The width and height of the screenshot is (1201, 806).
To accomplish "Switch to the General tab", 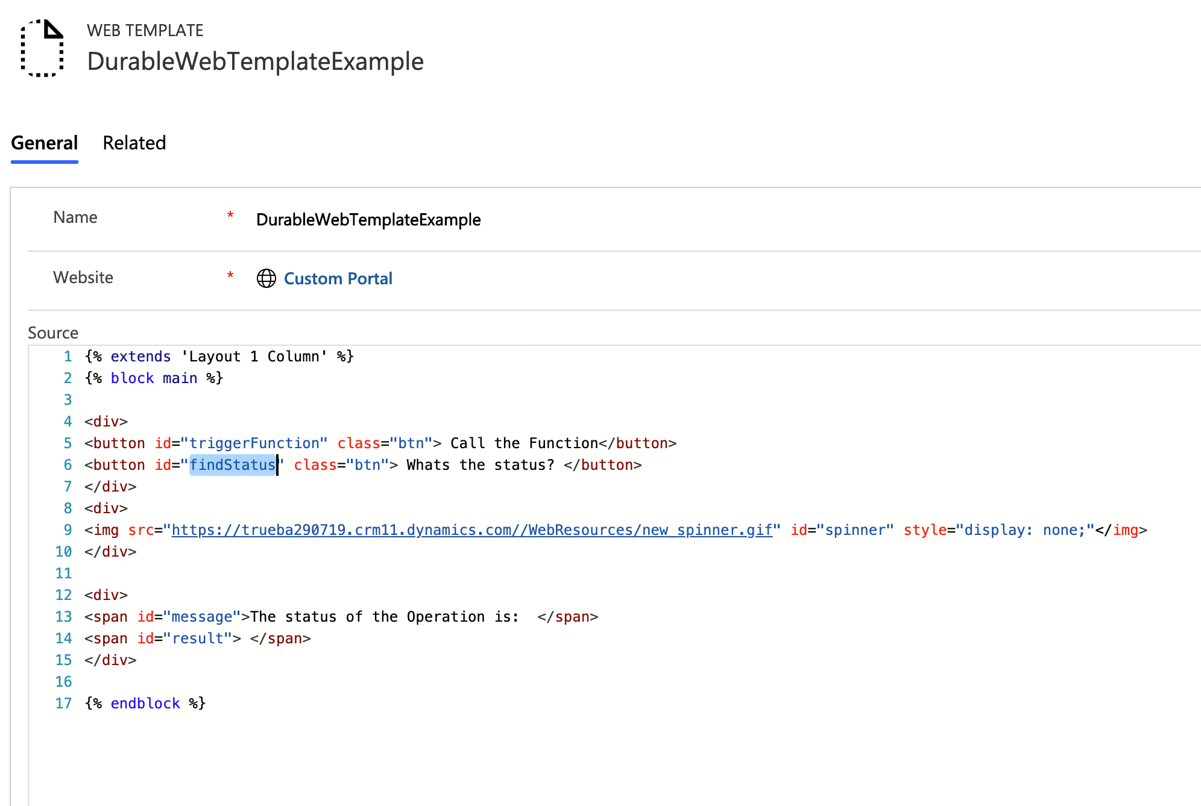I will [x=45, y=143].
